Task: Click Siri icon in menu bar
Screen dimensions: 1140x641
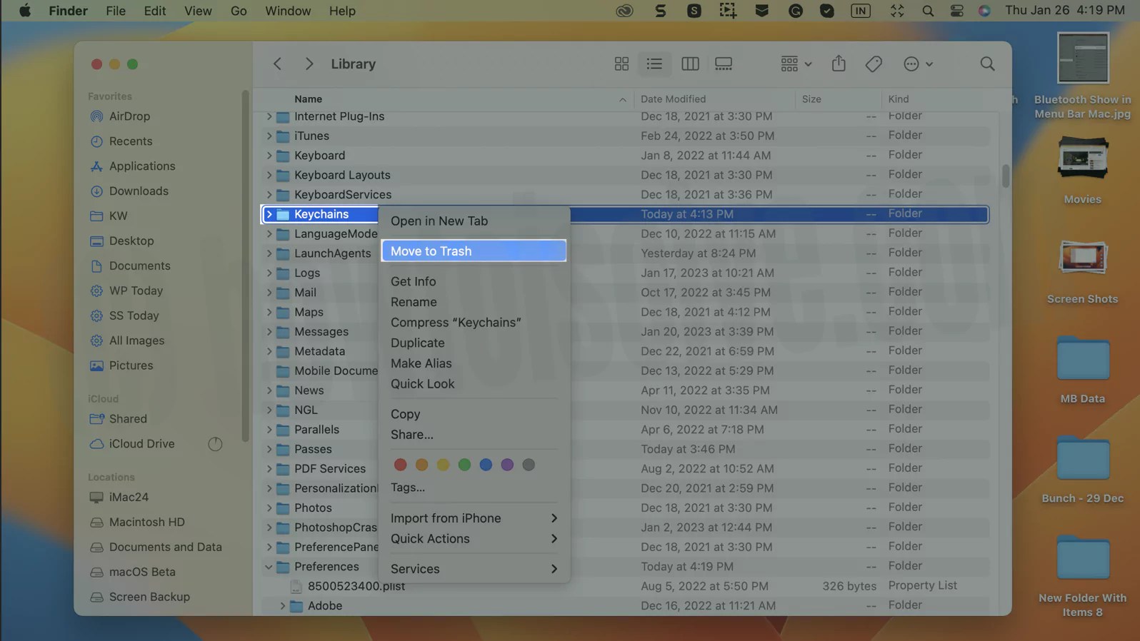Action: click(x=984, y=11)
